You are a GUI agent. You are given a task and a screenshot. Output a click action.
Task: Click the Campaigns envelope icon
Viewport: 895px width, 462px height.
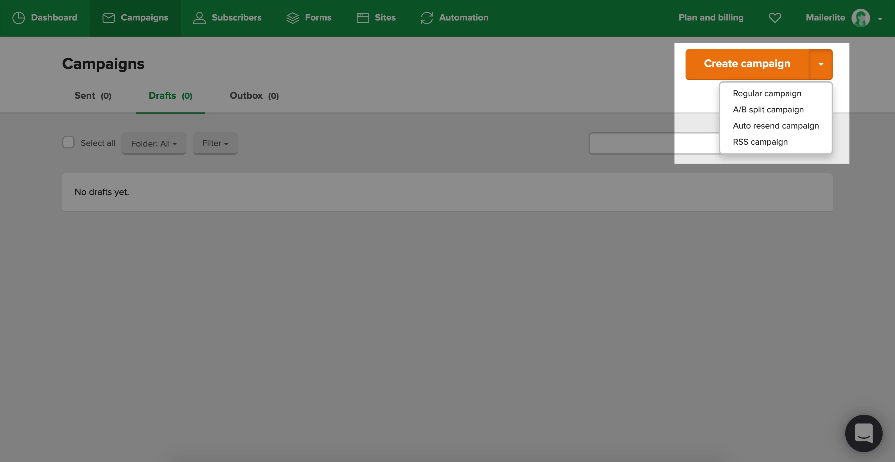point(108,18)
